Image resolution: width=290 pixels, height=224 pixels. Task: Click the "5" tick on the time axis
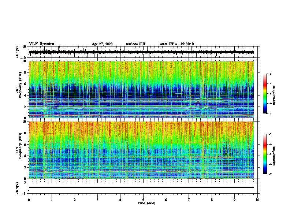[143, 200]
